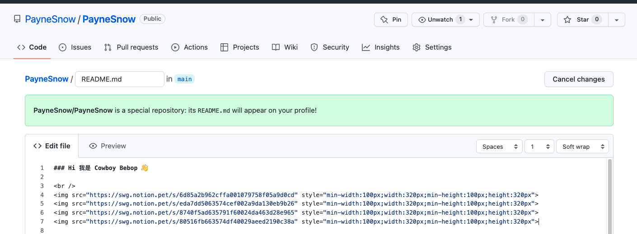Click the Cancel changes button
Viewport: 637px width, 234px height.
579,79
